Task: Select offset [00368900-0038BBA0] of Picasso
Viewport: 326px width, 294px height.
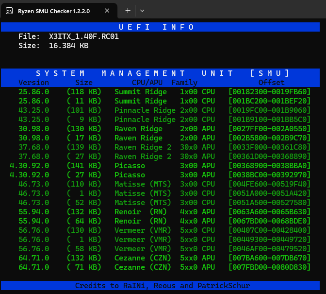Action: [269, 166]
